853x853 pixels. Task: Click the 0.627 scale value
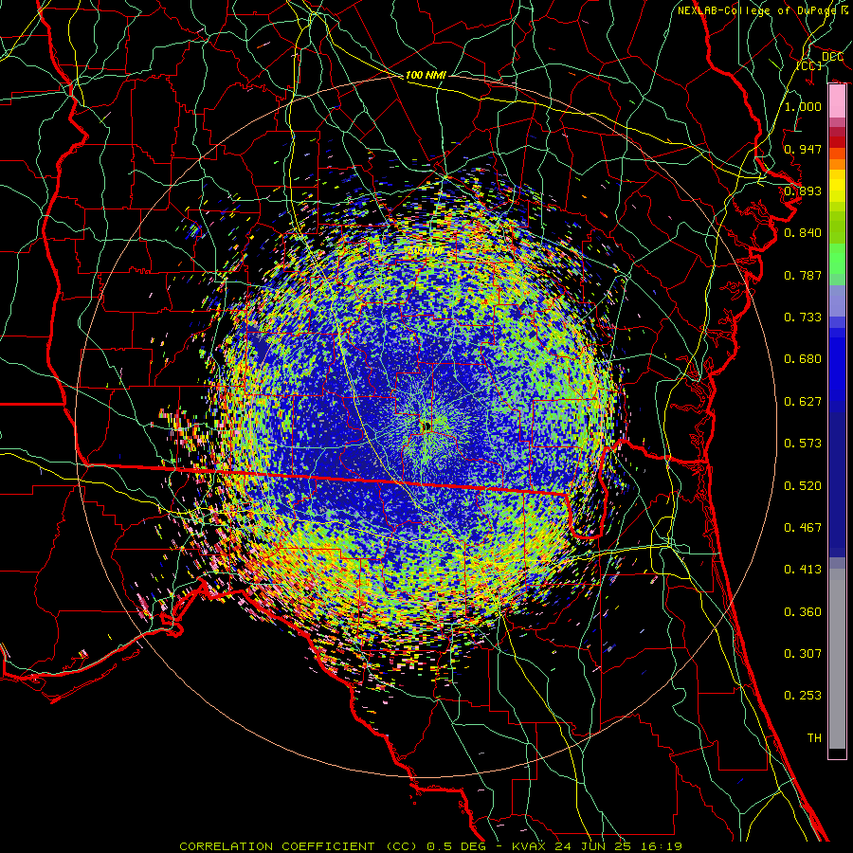[803, 402]
